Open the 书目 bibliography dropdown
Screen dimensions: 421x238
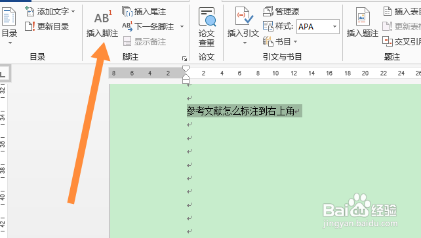280,41
